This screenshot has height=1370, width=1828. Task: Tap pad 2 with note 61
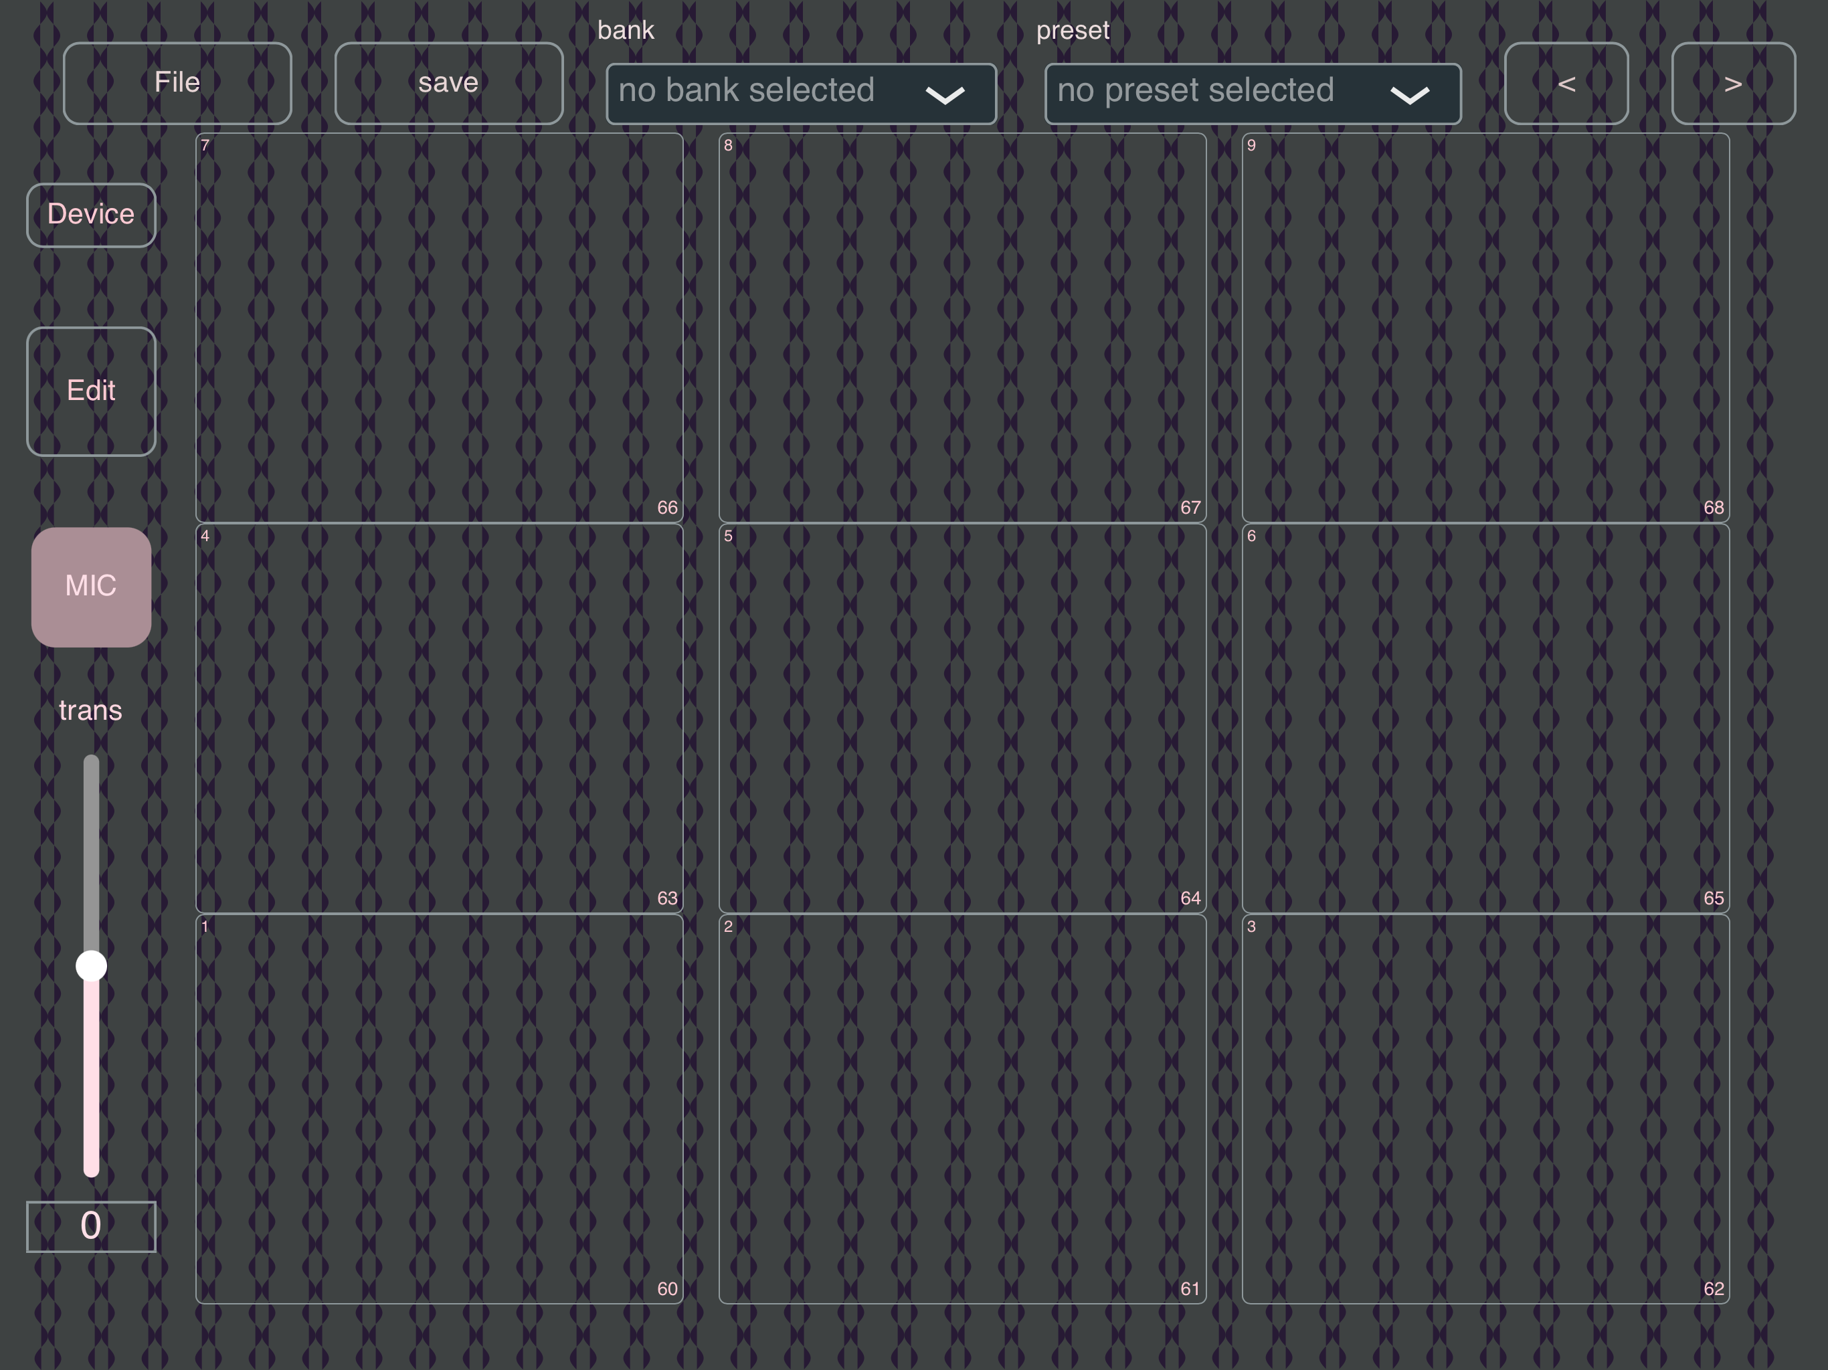[x=962, y=1109]
